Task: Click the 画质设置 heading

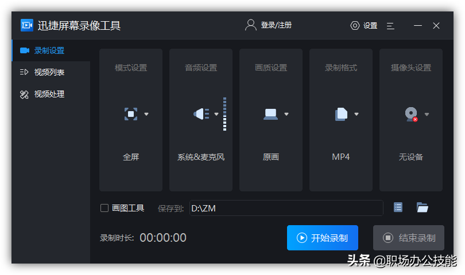Action: coord(271,68)
